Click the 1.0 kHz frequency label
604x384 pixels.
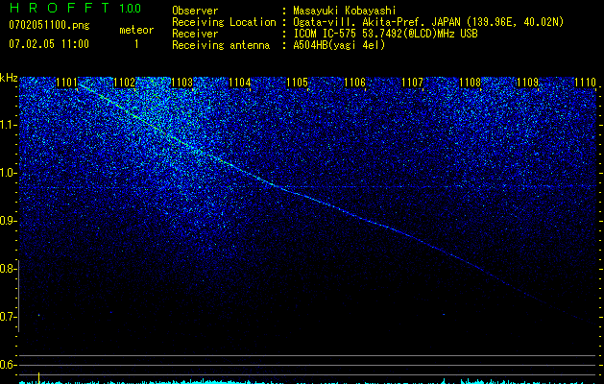coord(7,173)
